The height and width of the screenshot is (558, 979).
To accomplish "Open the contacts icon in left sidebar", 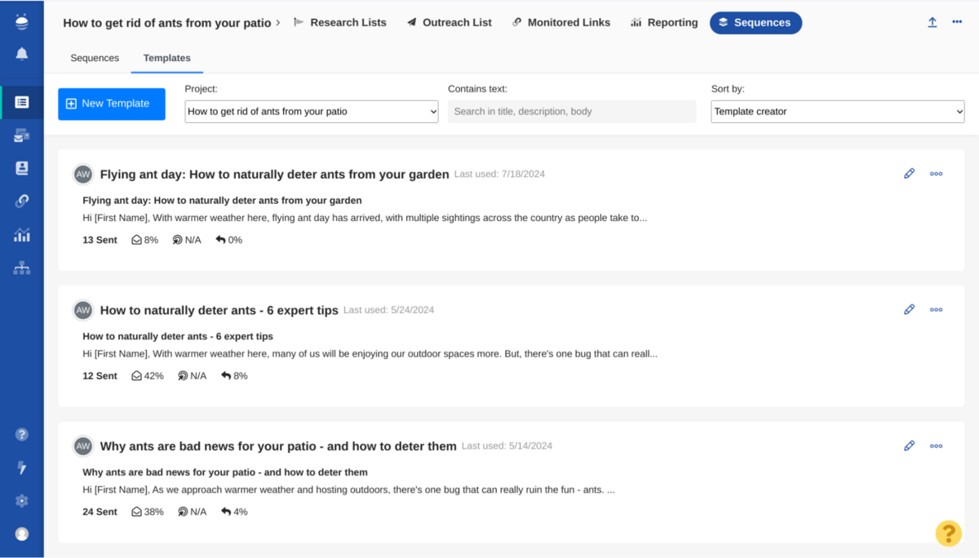I will point(22,168).
